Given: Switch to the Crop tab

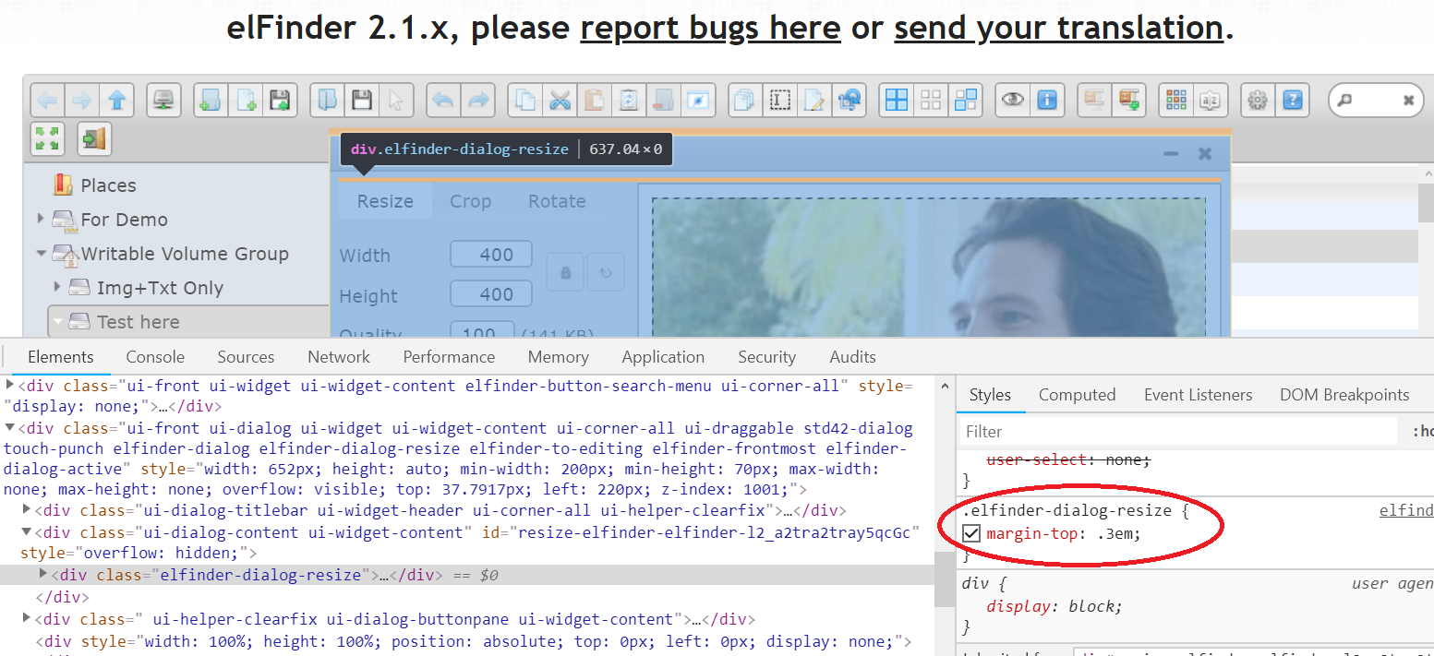Looking at the screenshot, I should (x=471, y=201).
